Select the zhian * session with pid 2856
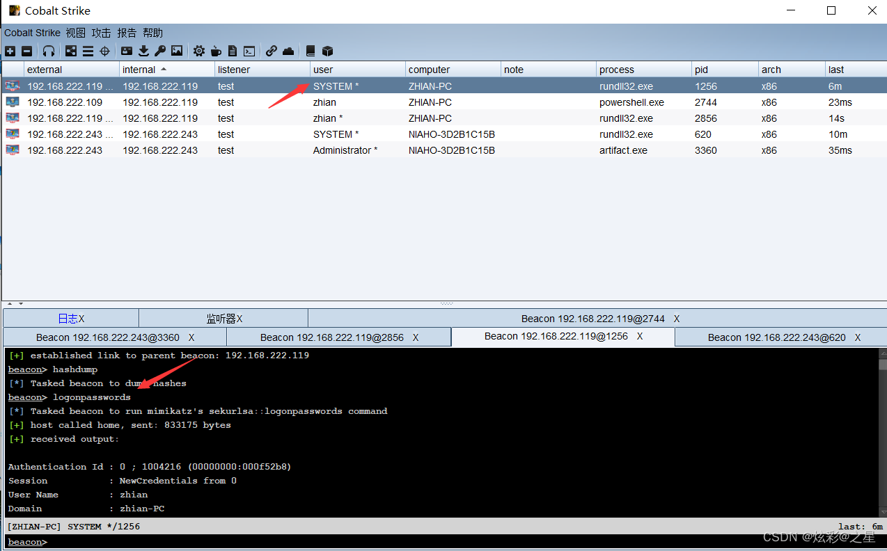 [x=443, y=118]
